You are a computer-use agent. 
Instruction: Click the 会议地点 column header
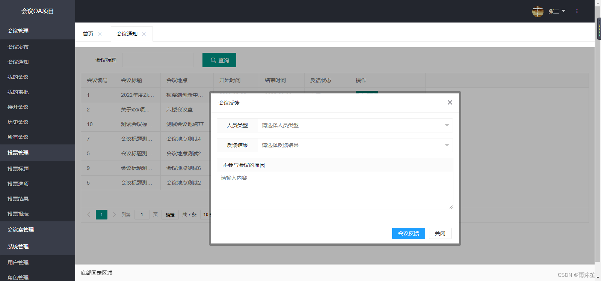(187, 80)
